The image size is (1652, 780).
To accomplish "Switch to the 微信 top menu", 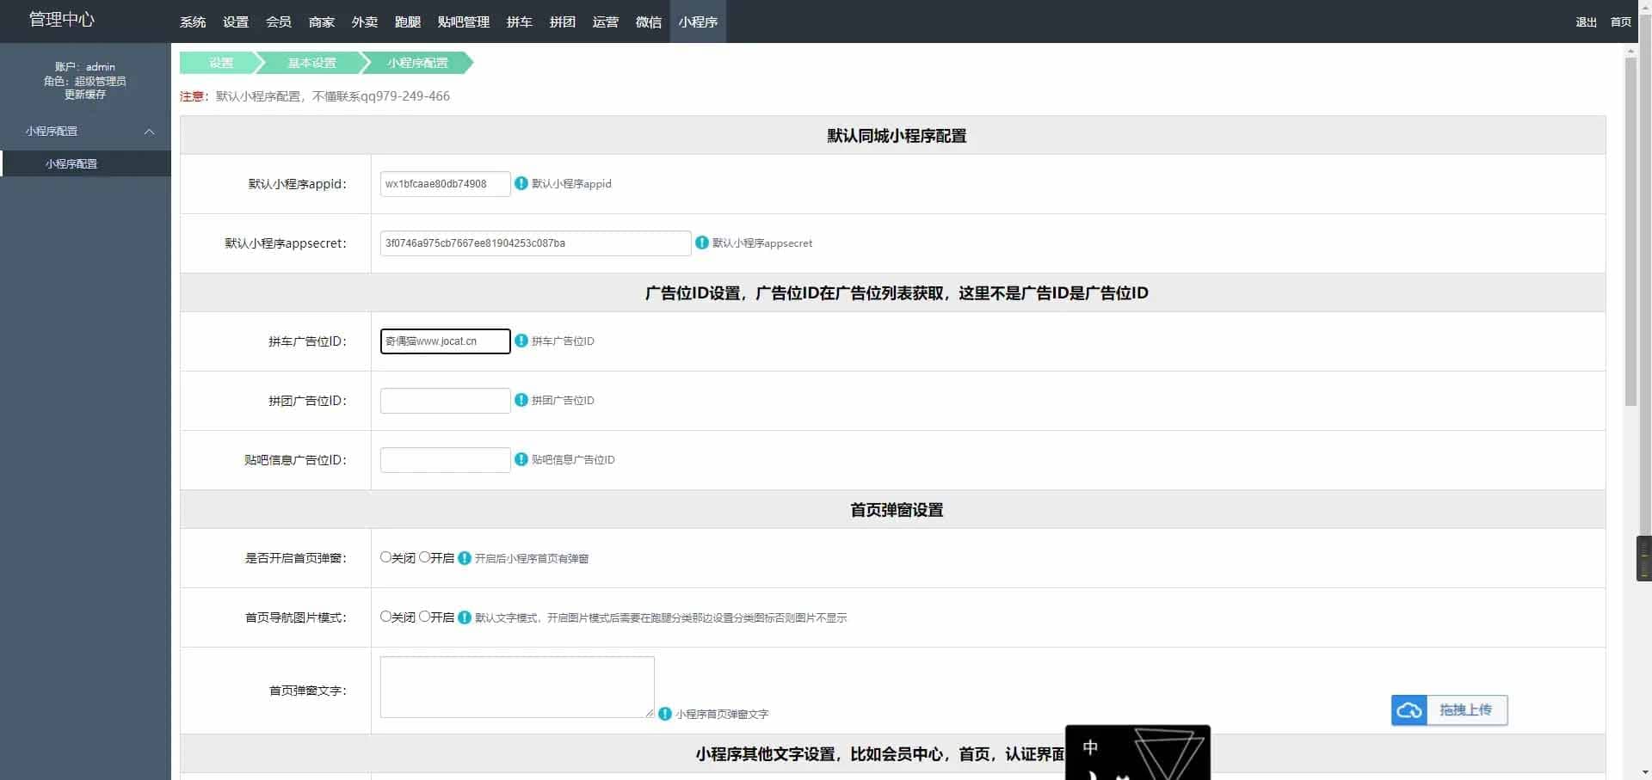I will click(648, 21).
